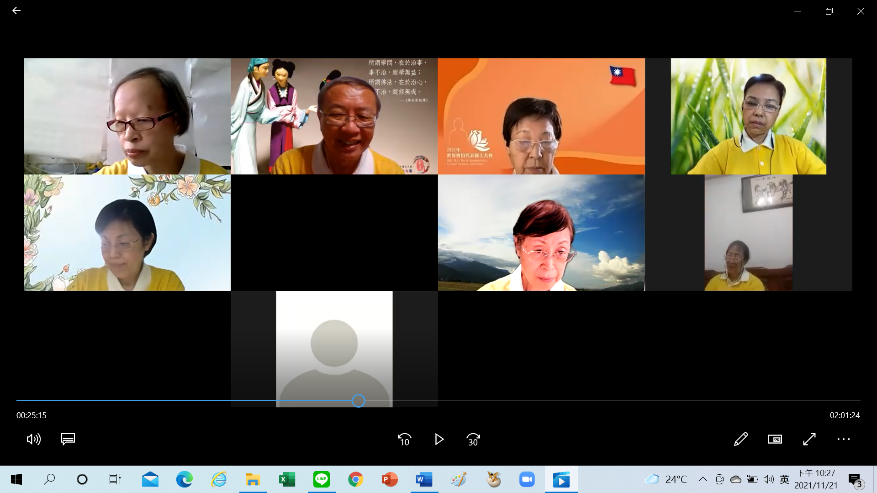Screen dimensions: 877x493
Task: Open the subtitles and captions menu
Action: (68, 439)
